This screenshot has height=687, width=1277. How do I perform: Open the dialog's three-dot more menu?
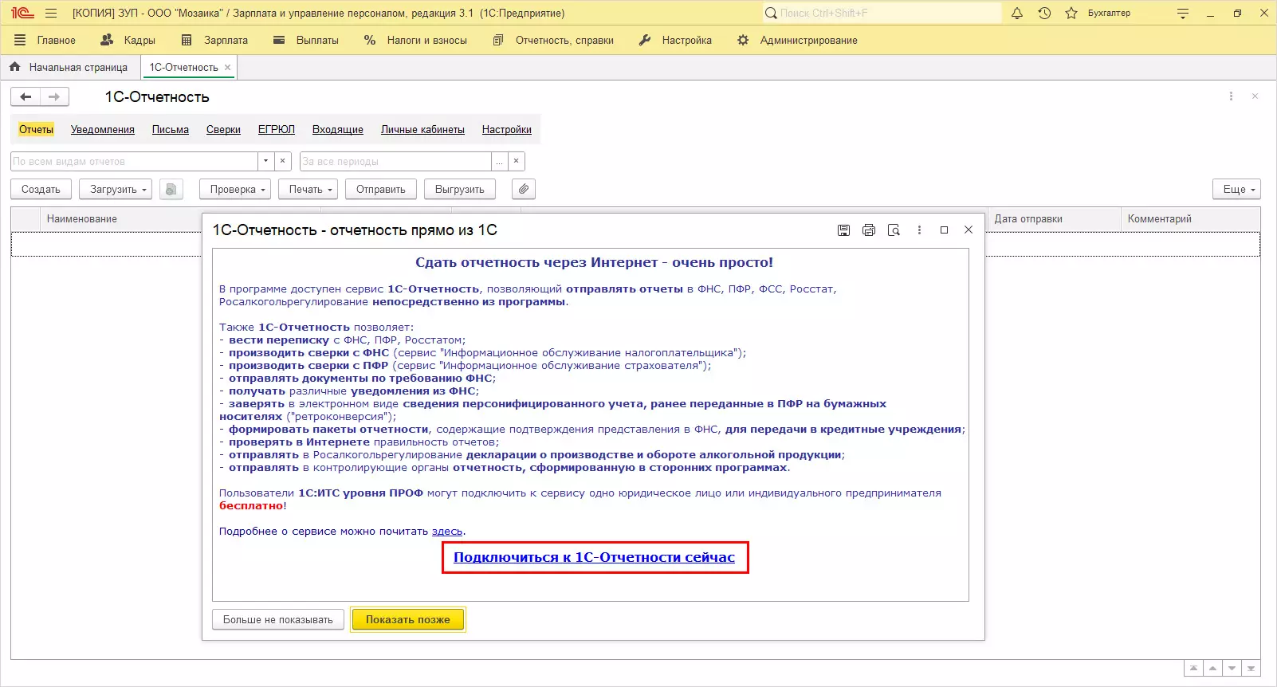click(919, 230)
